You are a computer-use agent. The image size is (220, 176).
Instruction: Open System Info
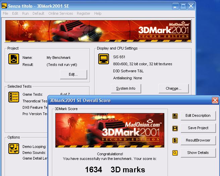[x=126, y=88]
